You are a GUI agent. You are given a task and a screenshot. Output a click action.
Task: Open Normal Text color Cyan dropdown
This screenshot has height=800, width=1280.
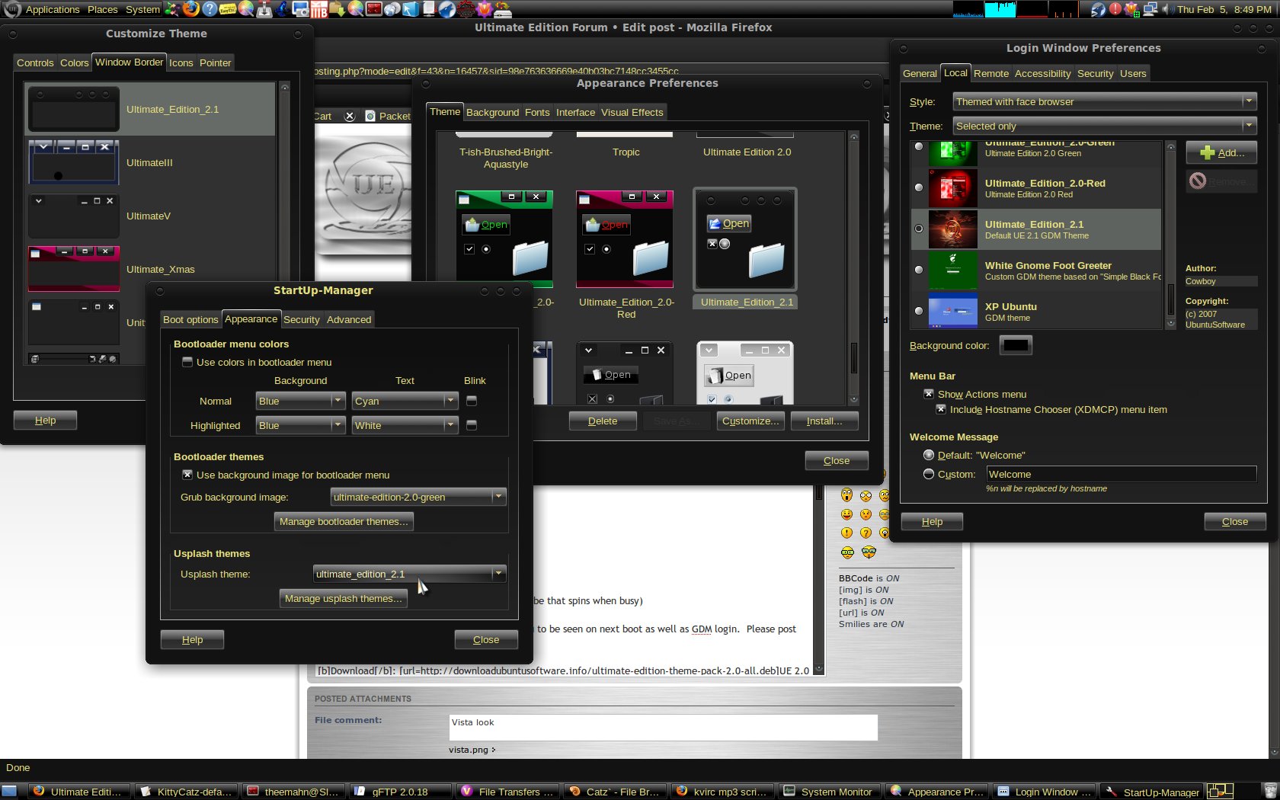[x=405, y=401]
